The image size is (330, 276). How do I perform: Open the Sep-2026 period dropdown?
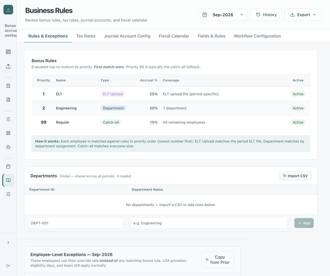click(x=223, y=15)
